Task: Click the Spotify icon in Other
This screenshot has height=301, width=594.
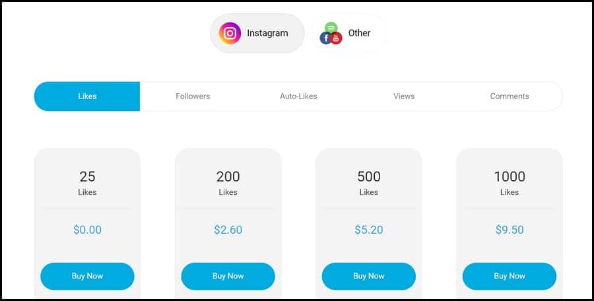Action: click(x=331, y=27)
